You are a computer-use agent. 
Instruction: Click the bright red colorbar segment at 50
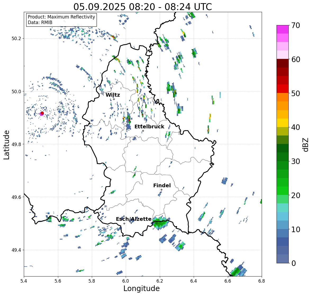[x=283, y=89]
